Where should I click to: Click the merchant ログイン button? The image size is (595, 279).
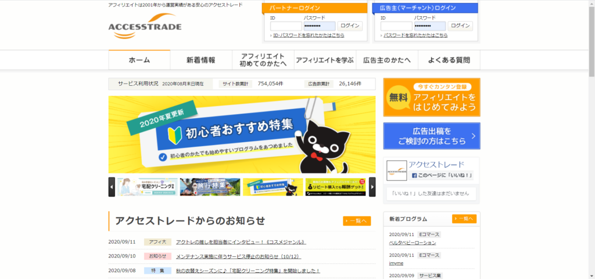pos(460,26)
